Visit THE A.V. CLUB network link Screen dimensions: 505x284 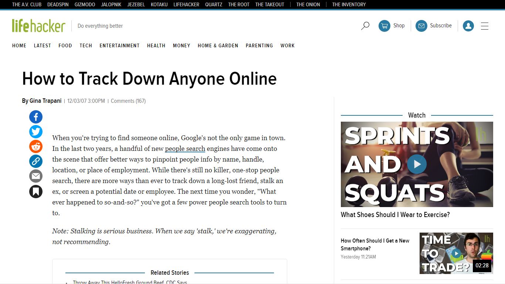click(27, 4)
